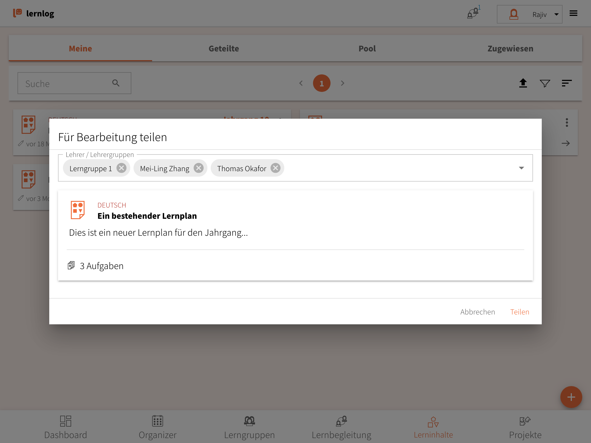Click Abbrechen to cancel sharing
The width and height of the screenshot is (591, 443).
point(477,312)
